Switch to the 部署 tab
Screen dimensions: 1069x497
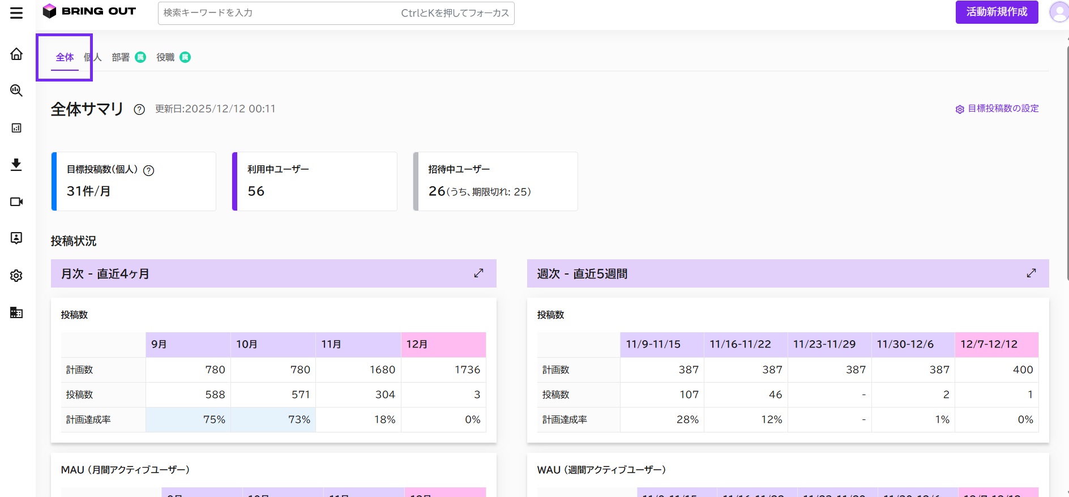tap(121, 57)
